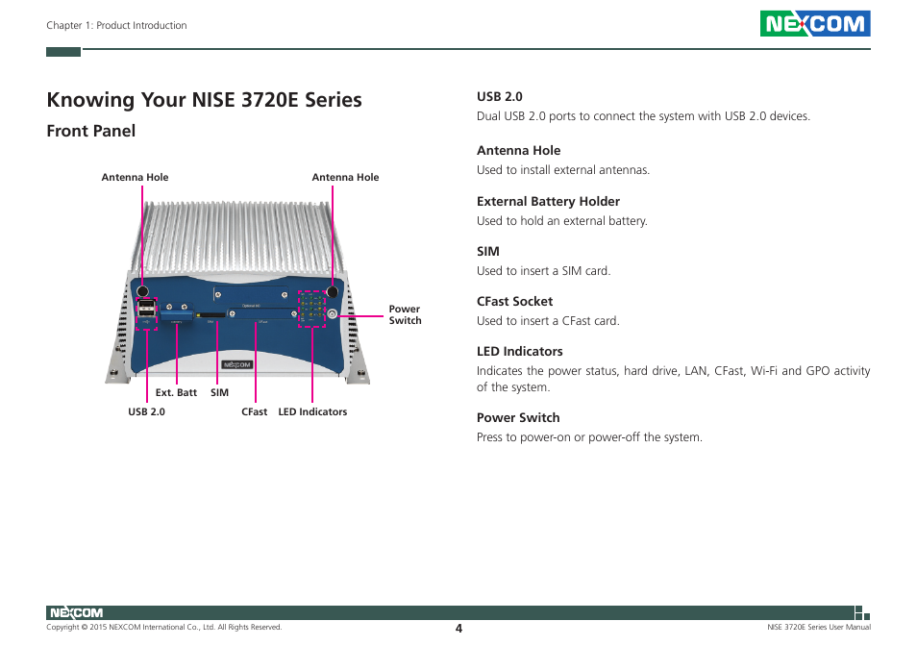Click the 'CFast Socket' section heading
This screenshot has width=917, height=646.
pos(514,301)
